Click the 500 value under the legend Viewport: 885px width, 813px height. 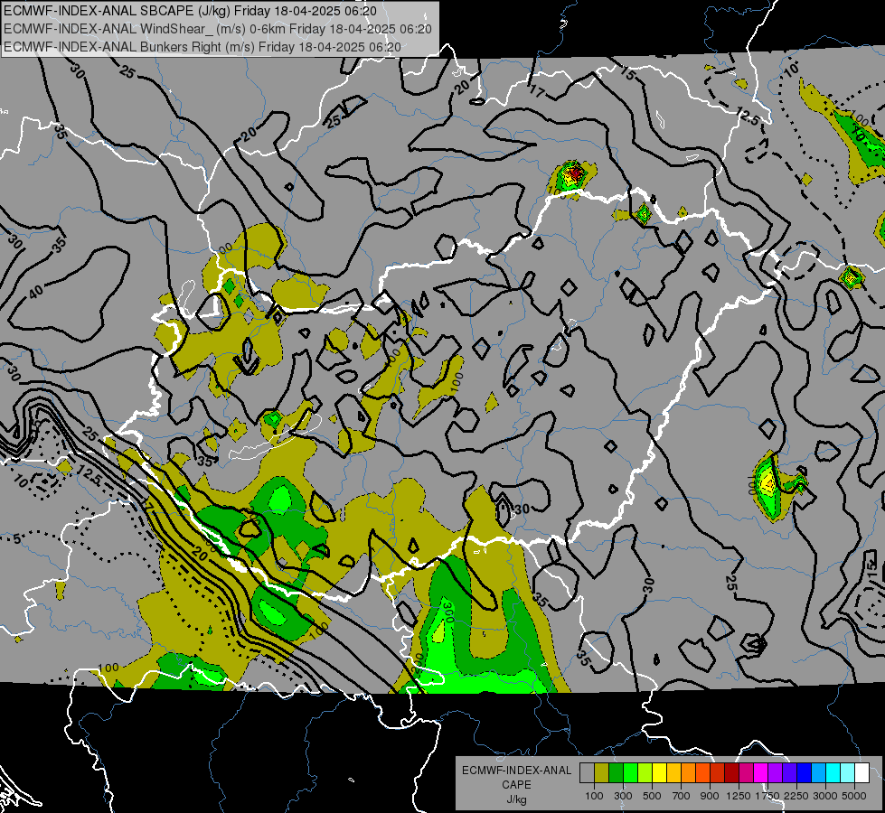(652, 796)
